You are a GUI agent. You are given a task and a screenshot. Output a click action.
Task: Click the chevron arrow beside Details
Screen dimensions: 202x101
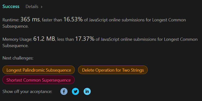tap(42, 7)
